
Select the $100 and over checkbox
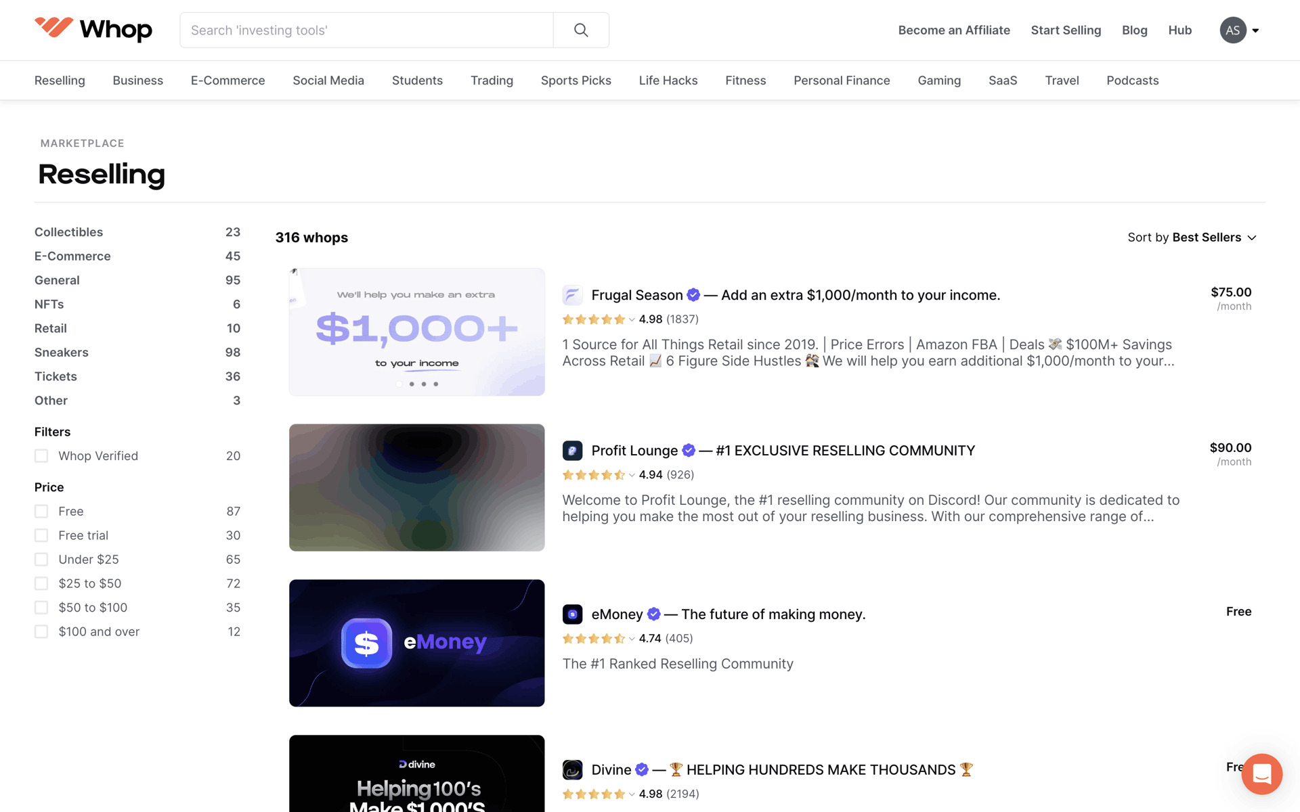41,632
